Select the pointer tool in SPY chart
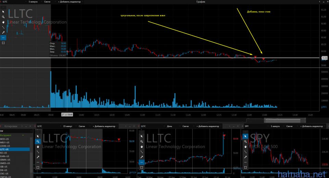The height and width of the screenshot is (178, 329). point(245,136)
